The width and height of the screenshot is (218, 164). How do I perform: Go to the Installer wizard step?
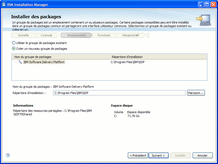tap(23, 35)
